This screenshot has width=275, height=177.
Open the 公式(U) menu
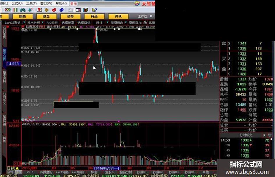point(17,3)
